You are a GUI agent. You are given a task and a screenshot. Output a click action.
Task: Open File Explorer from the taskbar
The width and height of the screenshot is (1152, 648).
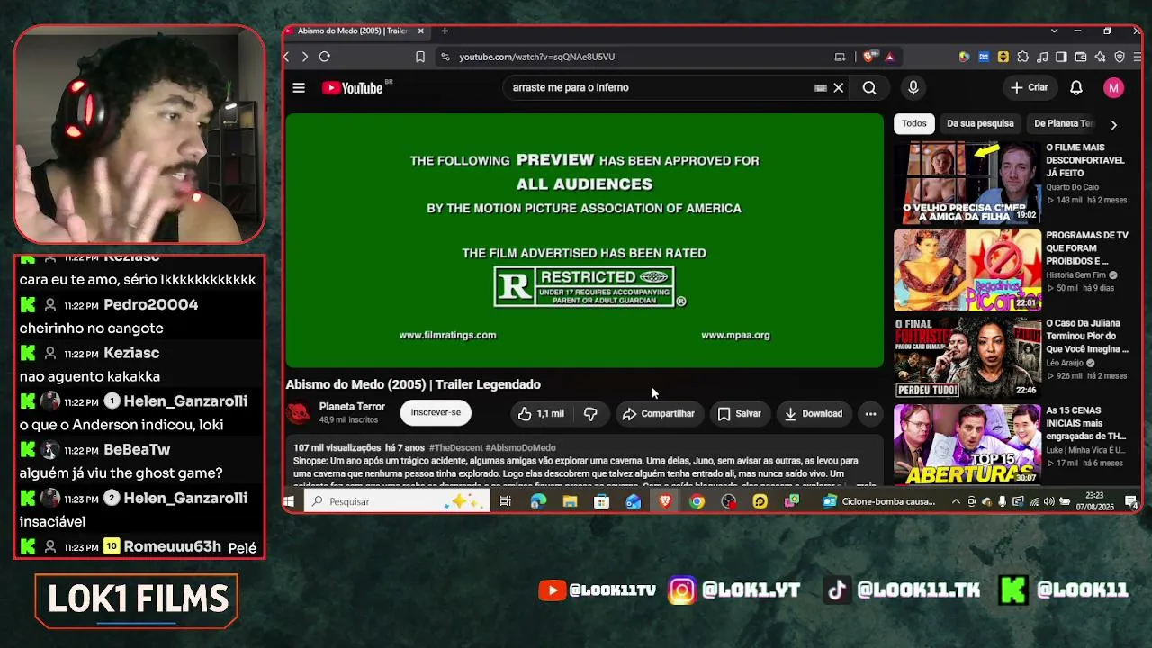coord(570,501)
